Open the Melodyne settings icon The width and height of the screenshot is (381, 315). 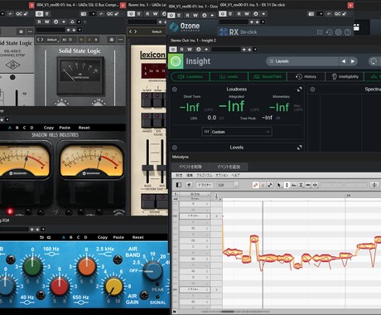click(x=189, y=185)
